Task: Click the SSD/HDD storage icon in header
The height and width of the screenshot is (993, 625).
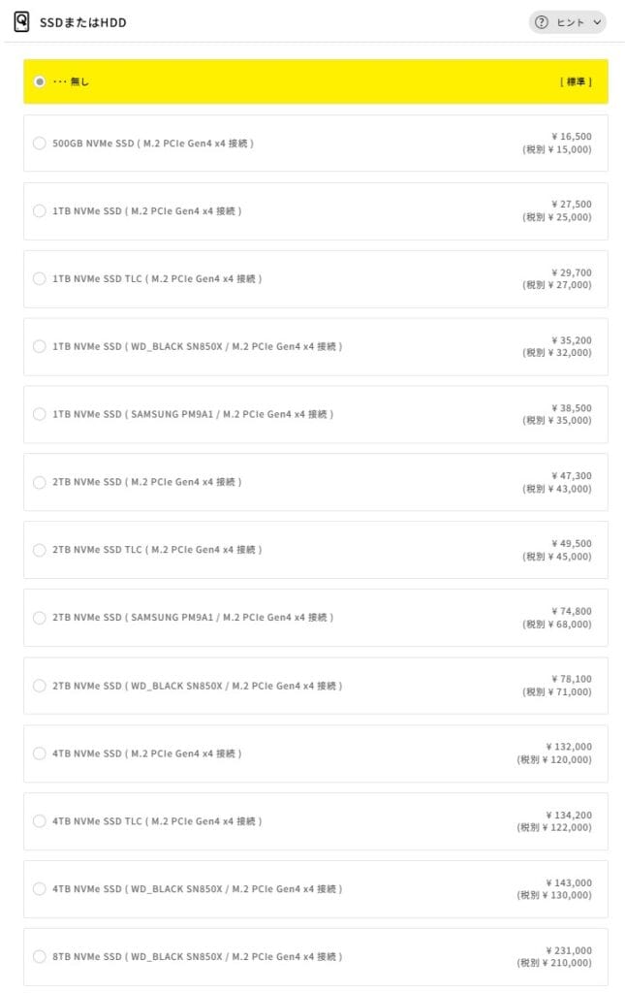Action: [x=21, y=21]
